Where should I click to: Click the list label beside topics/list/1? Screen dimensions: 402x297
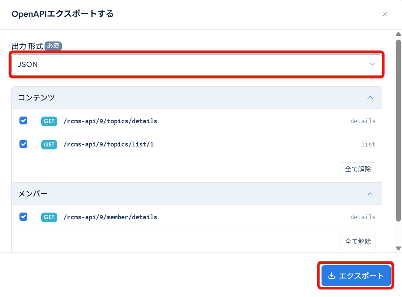[x=368, y=144]
